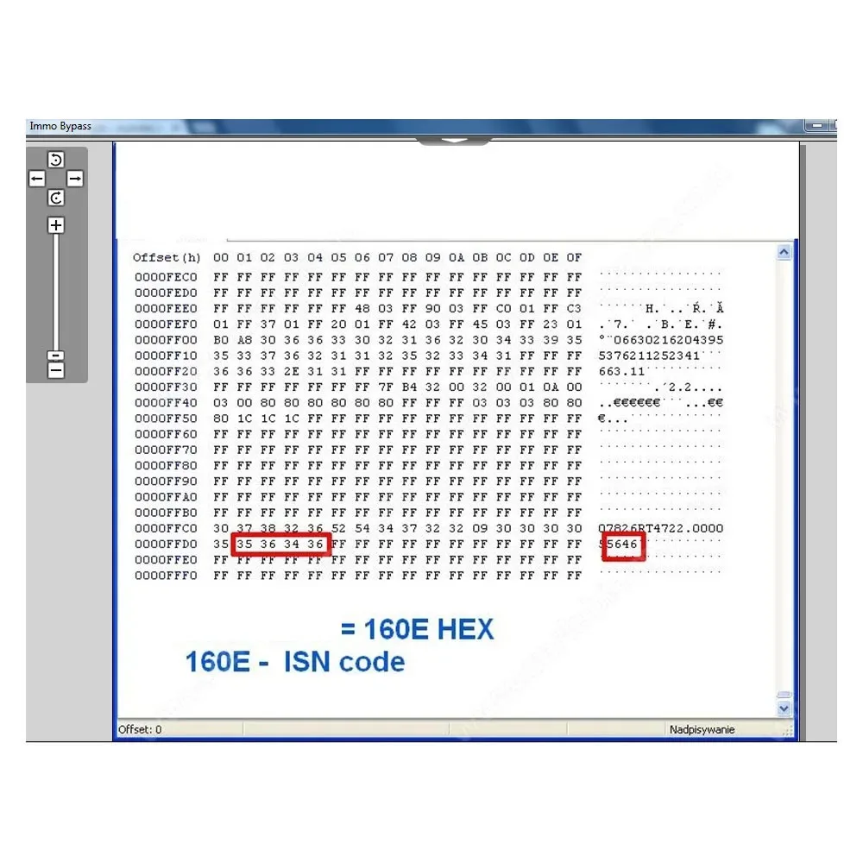Click the Nadpisywanie status entry
Screen dimensions: 863x863
click(702, 730)
